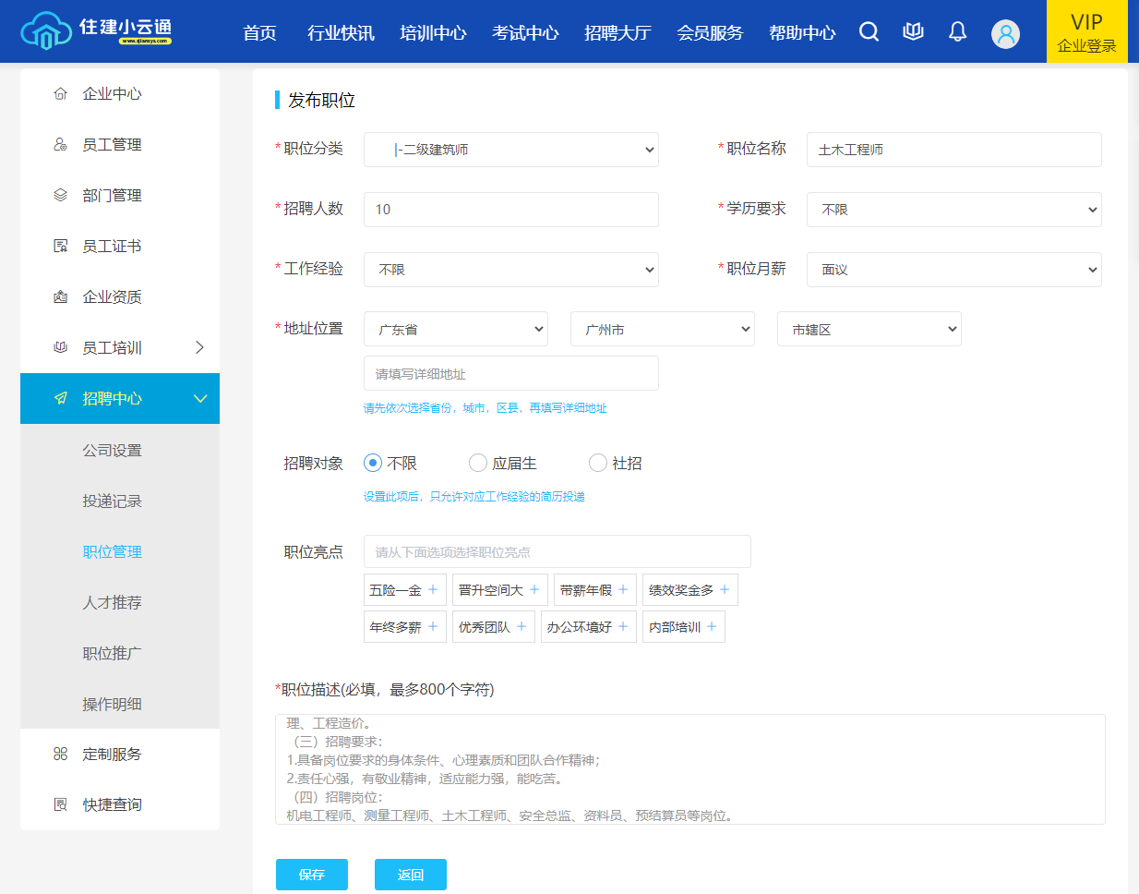Select the 社招 radio option
1139x894 pixels.
click(598, 463)
